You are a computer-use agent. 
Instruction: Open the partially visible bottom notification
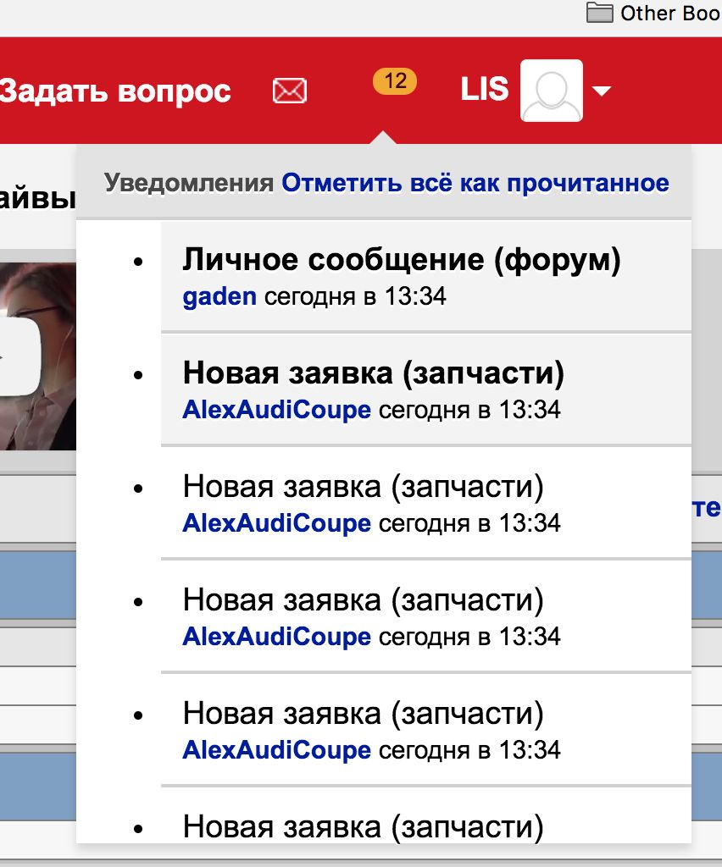363,825
